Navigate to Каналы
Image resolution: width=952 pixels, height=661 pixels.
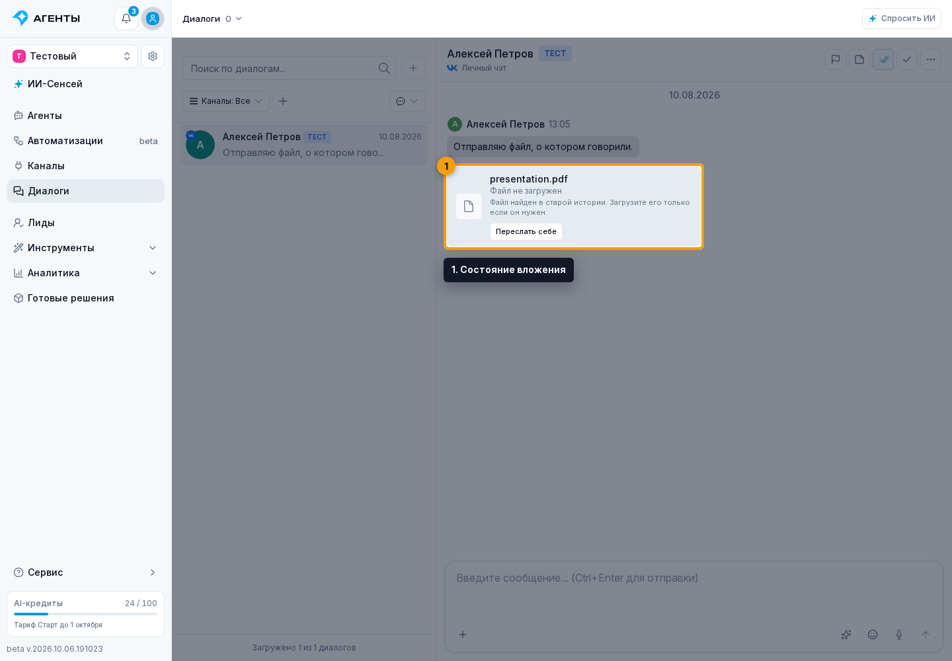85,166
